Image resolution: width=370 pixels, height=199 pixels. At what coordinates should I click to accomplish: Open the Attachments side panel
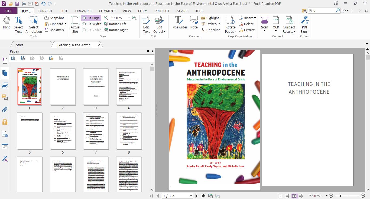[x=5, y=110]
